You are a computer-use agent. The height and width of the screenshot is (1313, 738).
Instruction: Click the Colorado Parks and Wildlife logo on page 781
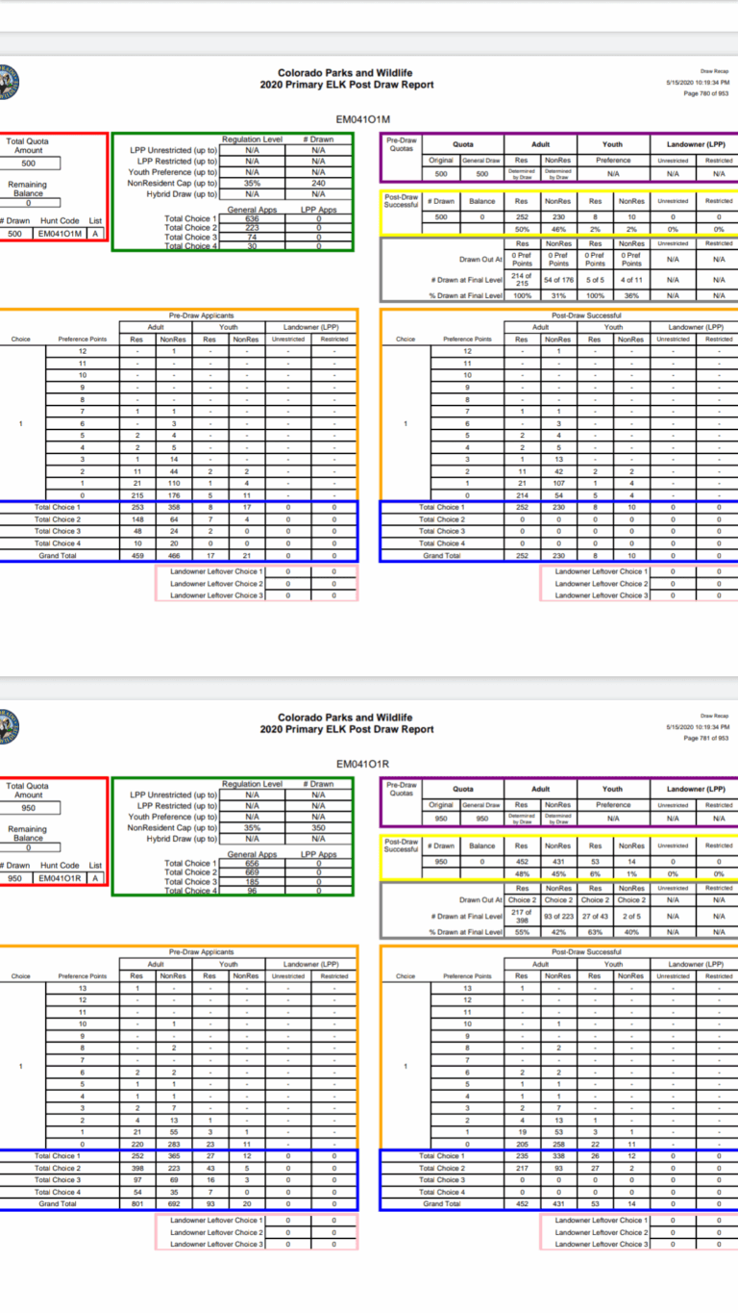click(x=8, y=725)
